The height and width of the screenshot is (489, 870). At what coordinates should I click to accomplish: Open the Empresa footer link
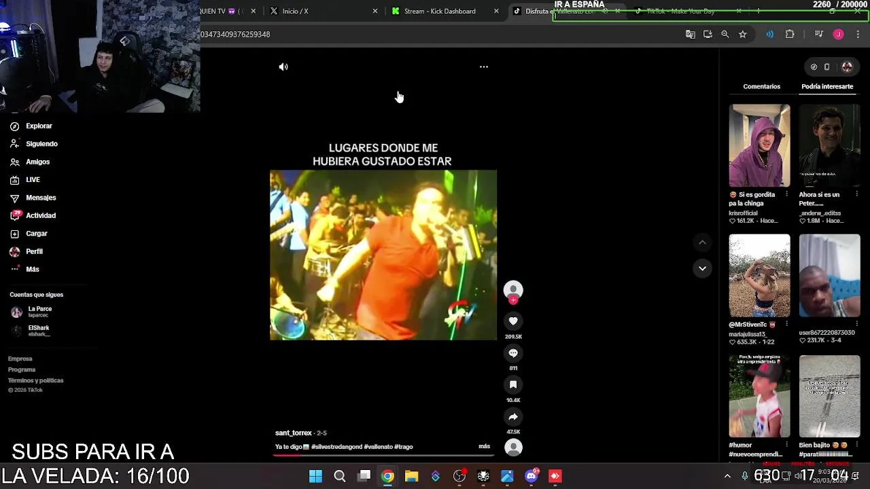point(20,359)
